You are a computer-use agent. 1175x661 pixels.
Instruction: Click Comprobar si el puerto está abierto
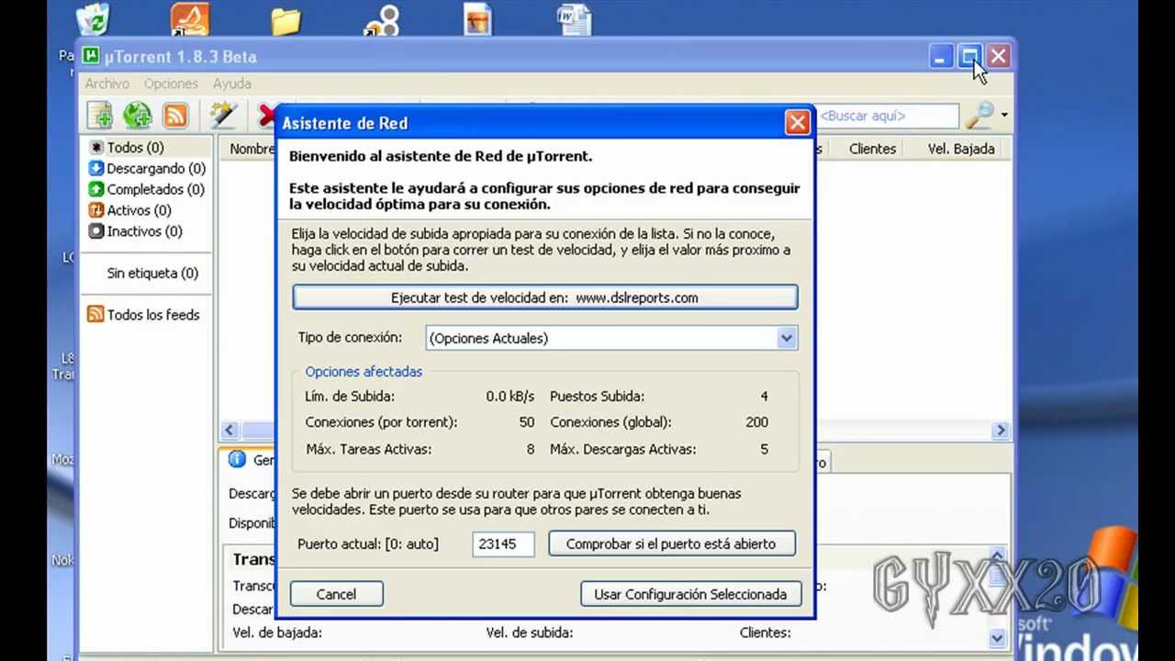[x=671, y=543]
